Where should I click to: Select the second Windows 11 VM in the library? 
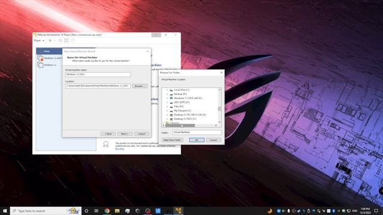47,65
